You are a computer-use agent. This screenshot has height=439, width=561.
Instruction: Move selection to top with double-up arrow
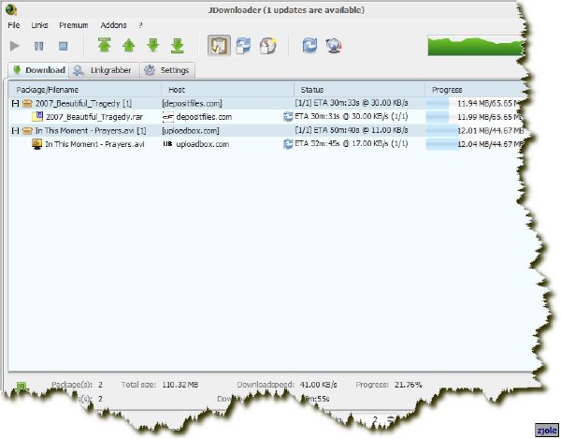pos(104,45)
